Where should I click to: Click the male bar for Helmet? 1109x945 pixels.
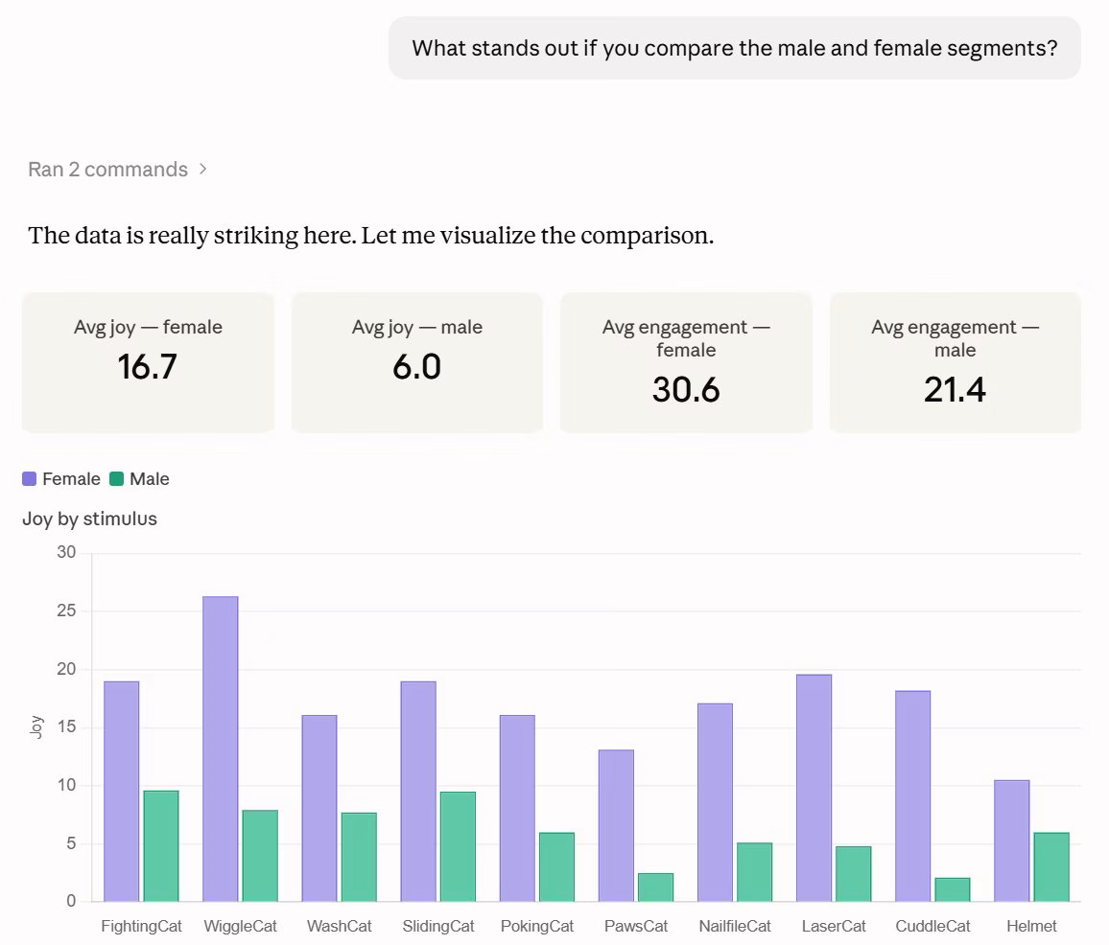pos(1051,867)
